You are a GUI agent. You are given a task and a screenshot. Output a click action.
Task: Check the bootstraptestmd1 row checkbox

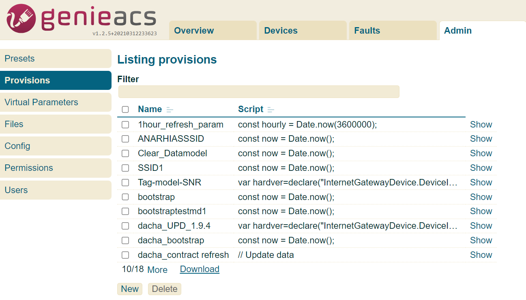[x=125, y=211]
